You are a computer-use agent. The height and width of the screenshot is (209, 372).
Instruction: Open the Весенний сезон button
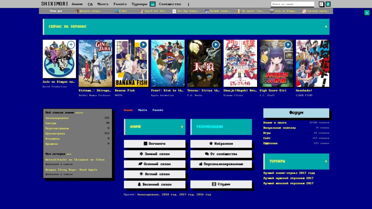(154, 184)
